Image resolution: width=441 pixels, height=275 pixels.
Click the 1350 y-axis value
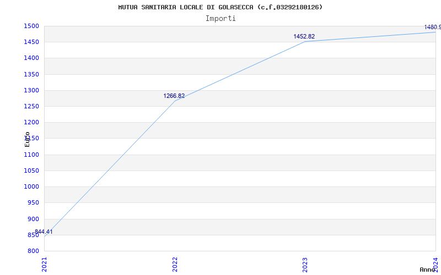point(31,75)
